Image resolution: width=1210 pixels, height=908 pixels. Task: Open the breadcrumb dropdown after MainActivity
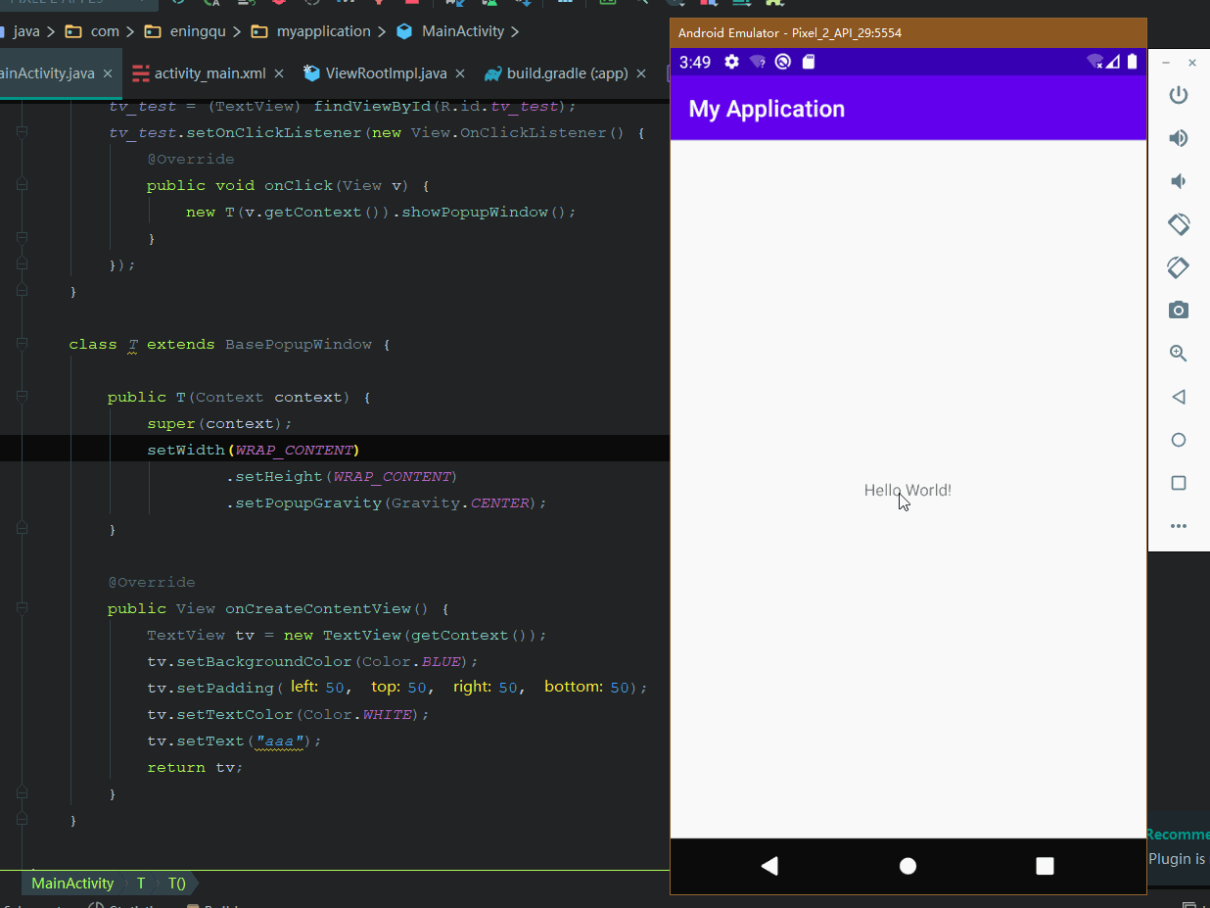516,30
